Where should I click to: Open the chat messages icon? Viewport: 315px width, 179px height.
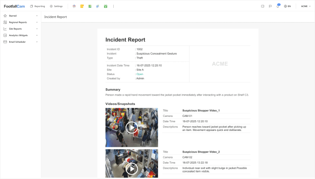[x=270, y=6]
